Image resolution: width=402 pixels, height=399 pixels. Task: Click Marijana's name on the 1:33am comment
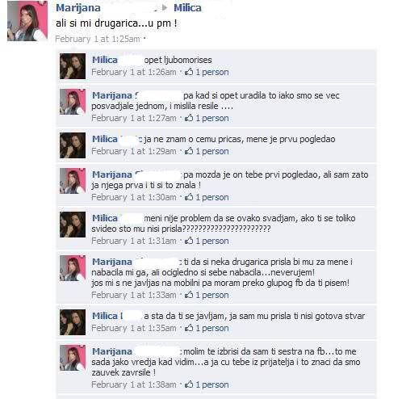coord(112,262)
